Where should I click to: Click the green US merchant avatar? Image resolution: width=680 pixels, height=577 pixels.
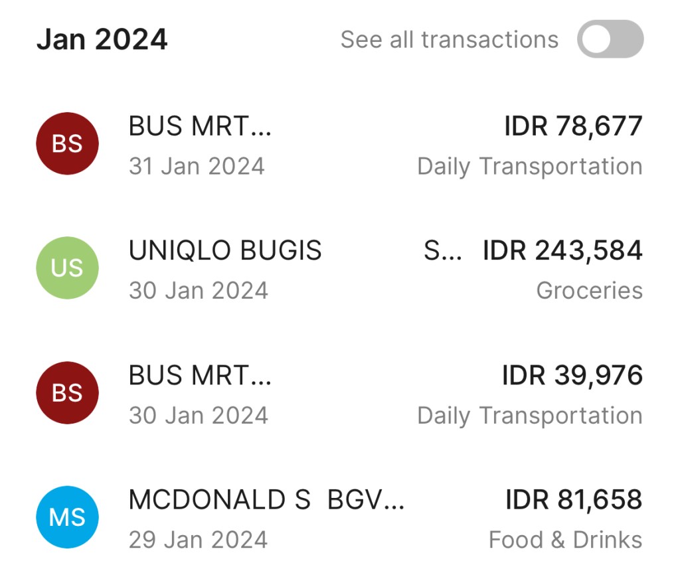point(67,268)
